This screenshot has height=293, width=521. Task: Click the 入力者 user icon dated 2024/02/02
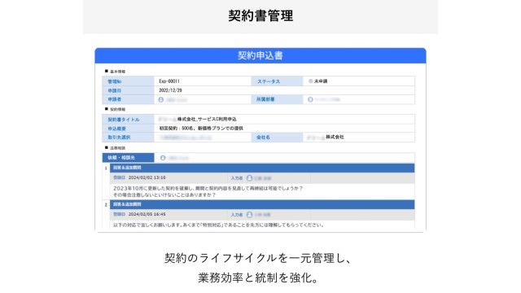[x=250, y=178]
